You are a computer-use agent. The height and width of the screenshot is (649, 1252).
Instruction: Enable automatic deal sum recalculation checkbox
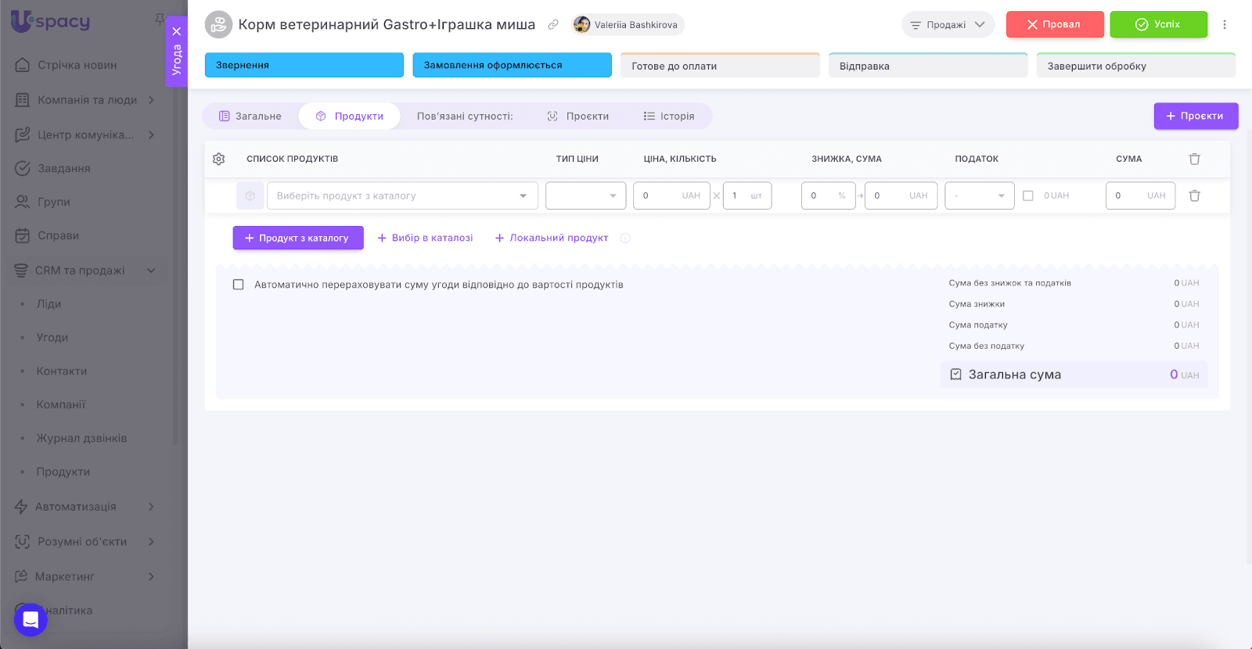[239, 285]
